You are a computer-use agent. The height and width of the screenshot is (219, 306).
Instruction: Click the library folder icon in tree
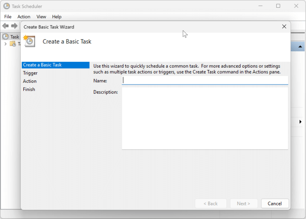(x=13, y=44)
